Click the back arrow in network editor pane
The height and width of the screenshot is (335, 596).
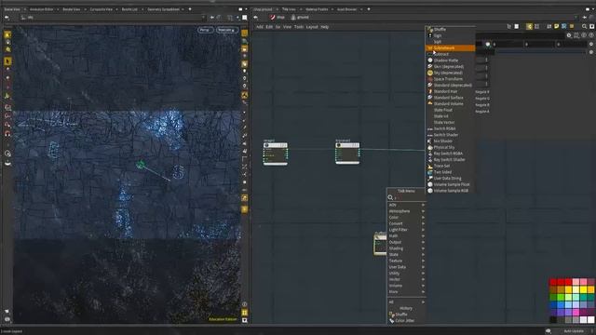256,18
